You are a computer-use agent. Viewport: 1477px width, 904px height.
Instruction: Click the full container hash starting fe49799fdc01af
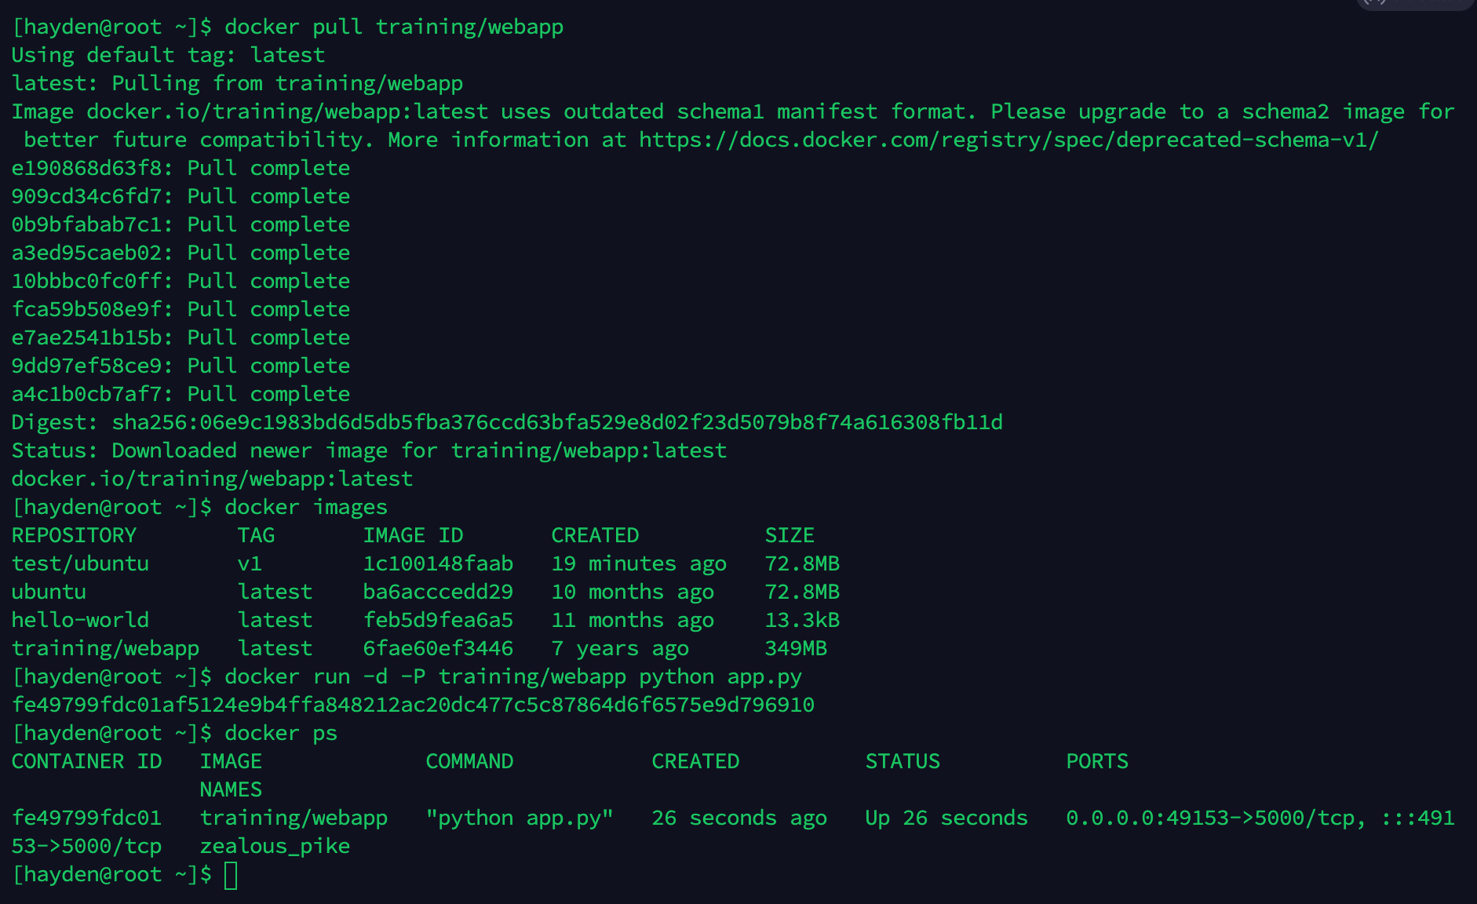pos(413,705)
